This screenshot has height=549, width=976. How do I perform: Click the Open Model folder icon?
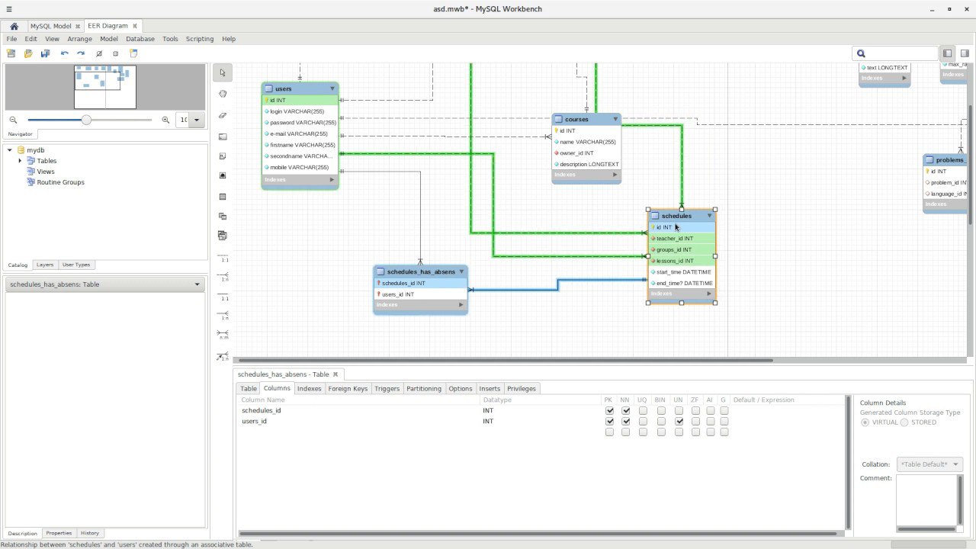[x=28, y=53]
